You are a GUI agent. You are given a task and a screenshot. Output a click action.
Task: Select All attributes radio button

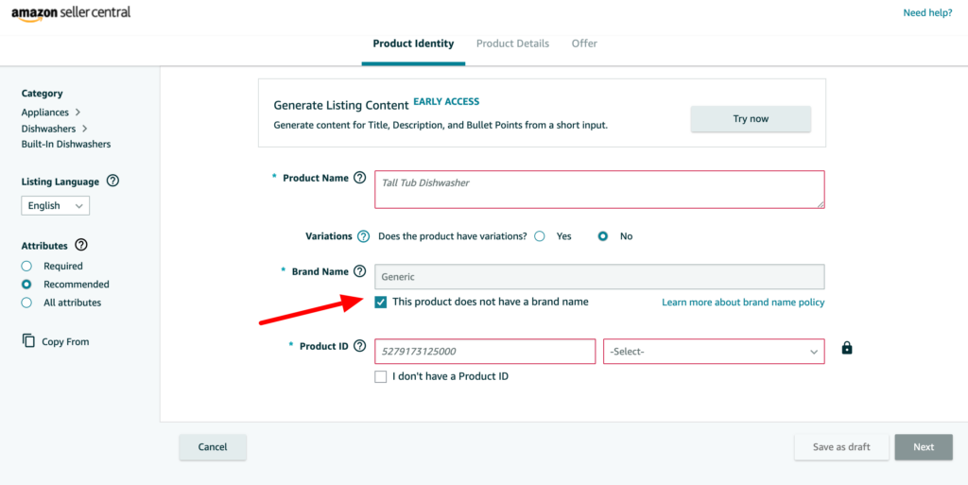pyautogui.click(x=26, y=303)
